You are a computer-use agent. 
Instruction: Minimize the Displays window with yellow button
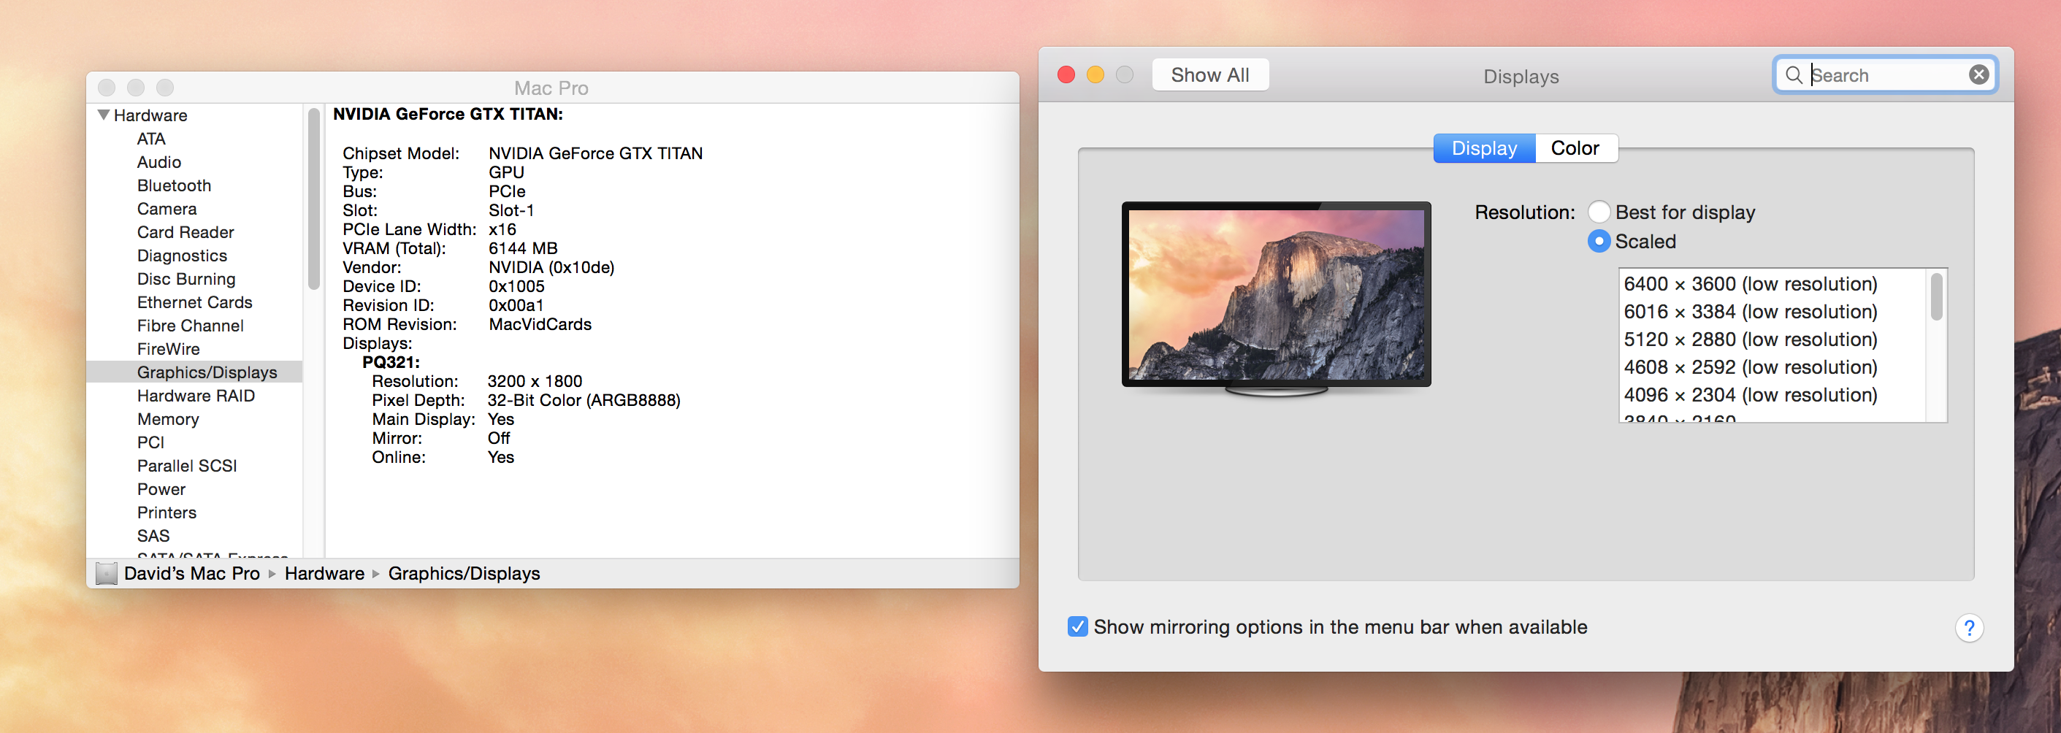tap(1095, 75)
